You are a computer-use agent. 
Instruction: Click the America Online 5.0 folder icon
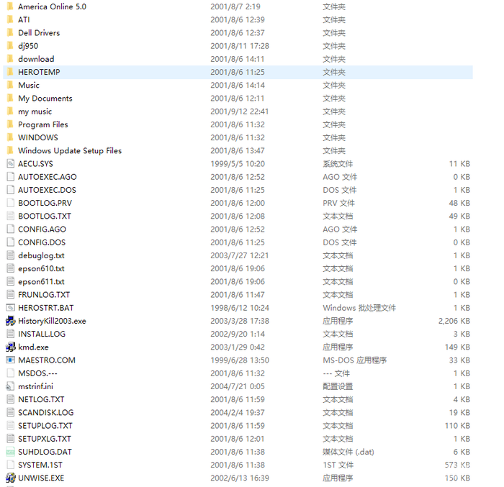coord(10,6)
